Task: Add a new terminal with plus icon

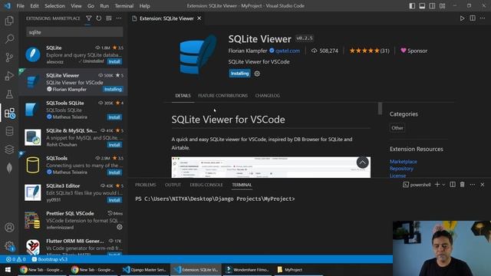Action: coord(437,185)
